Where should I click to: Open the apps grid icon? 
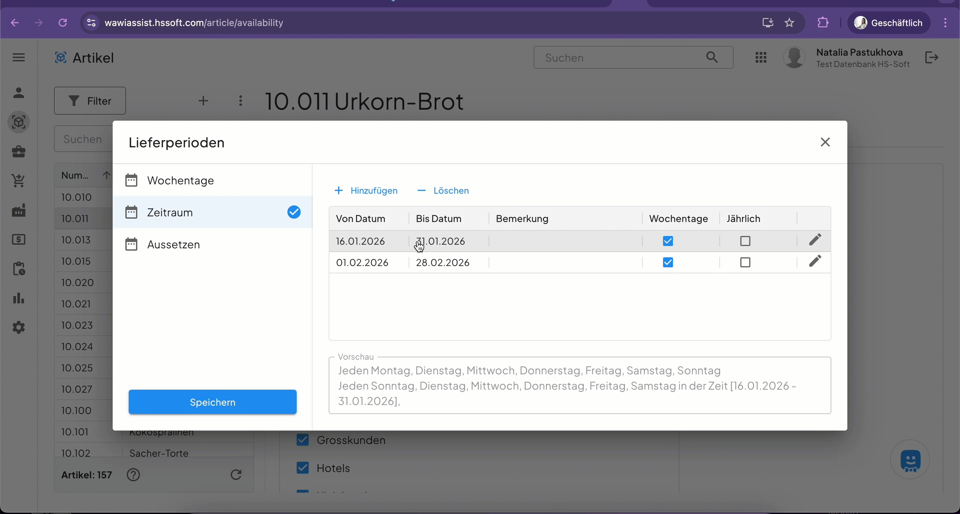coord(761,58)
